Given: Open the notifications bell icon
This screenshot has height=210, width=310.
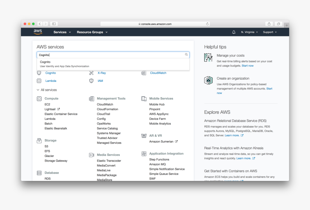Looking at the screenshot, I should [234, 32].
